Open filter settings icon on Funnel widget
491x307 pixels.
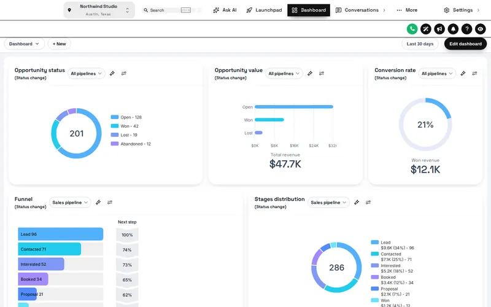pyautogui.click(x=110, y=203)
